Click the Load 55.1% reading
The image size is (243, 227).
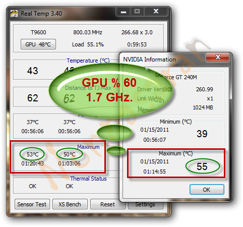pos(88,44)
